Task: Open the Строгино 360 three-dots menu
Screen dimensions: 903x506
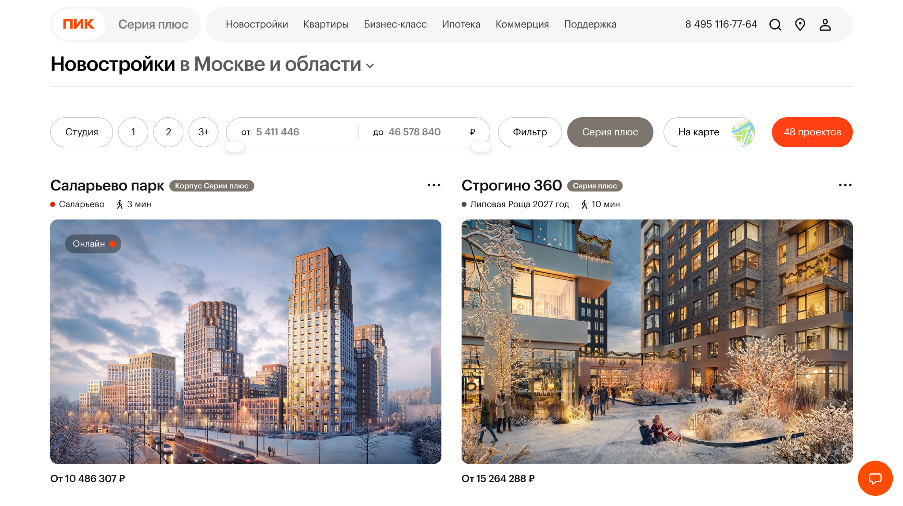Action: [x=845, y=185]
